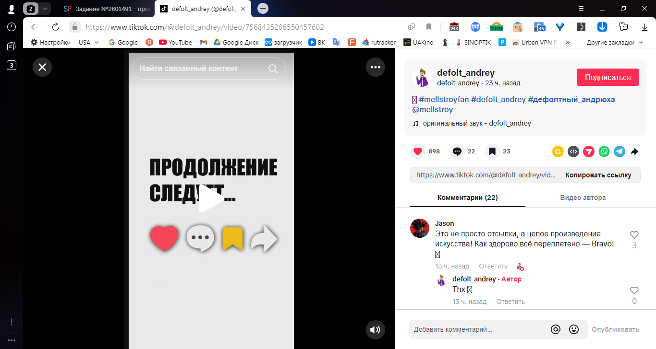This screenshot has width=656, height=349.
Task: Go back with the browser back arrow
Action: 35,27
